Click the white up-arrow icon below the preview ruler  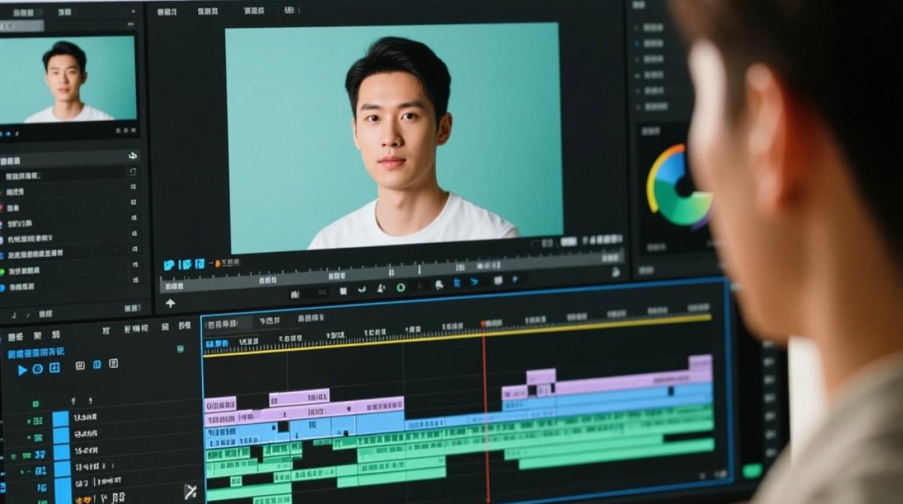click(x=170, y=303)
